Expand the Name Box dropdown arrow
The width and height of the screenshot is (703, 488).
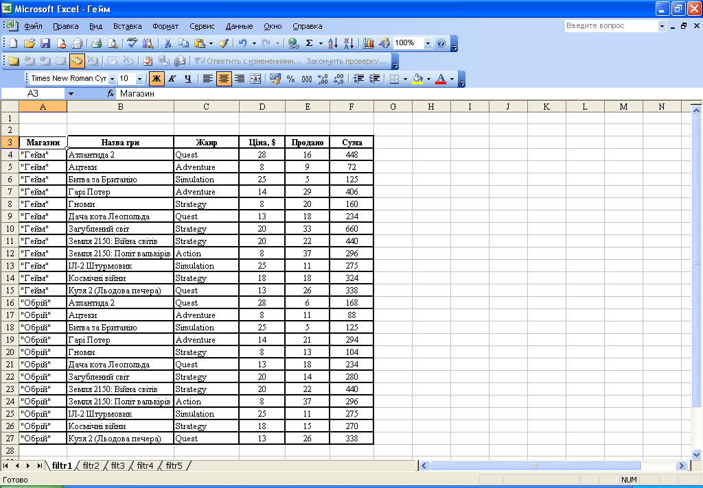71,94
